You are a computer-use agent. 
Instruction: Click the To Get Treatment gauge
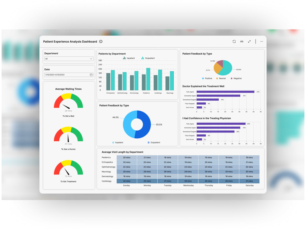tap(68, 168)
